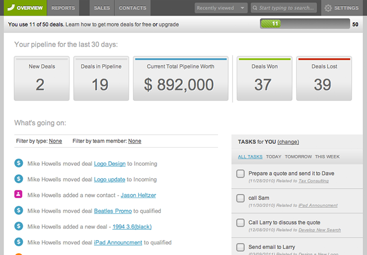
Task: Click the New Deals card
Action: click(x=42, y=78)
